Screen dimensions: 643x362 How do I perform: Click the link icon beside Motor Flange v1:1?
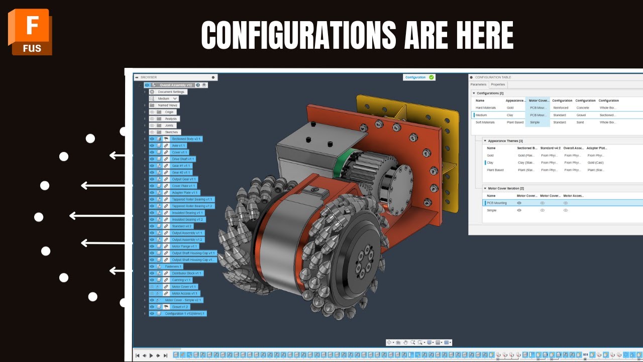[x=166, y=246]
